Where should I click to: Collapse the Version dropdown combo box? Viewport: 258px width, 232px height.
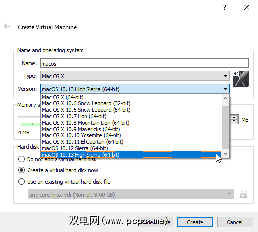coord(135,89)
